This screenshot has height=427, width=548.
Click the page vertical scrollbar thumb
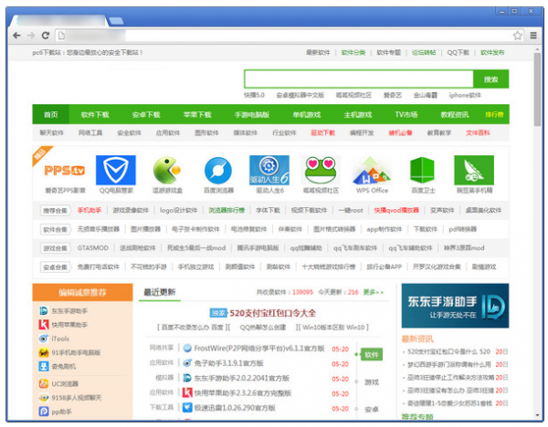point(537,90)
